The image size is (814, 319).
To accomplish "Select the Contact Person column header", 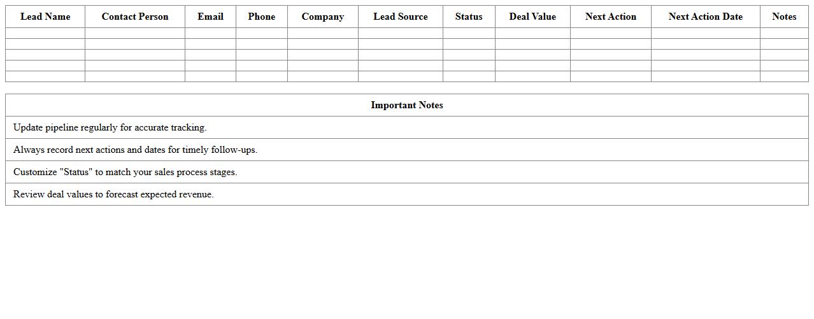I will point(135,17).
